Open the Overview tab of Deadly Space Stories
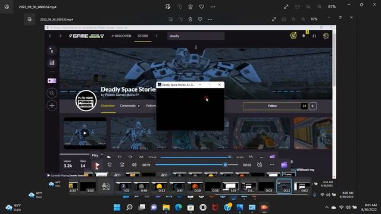This screenshot has width=381, height=214. pos(108,106)
